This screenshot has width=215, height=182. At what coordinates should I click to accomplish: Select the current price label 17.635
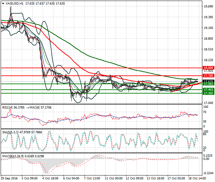pos(208,81)
